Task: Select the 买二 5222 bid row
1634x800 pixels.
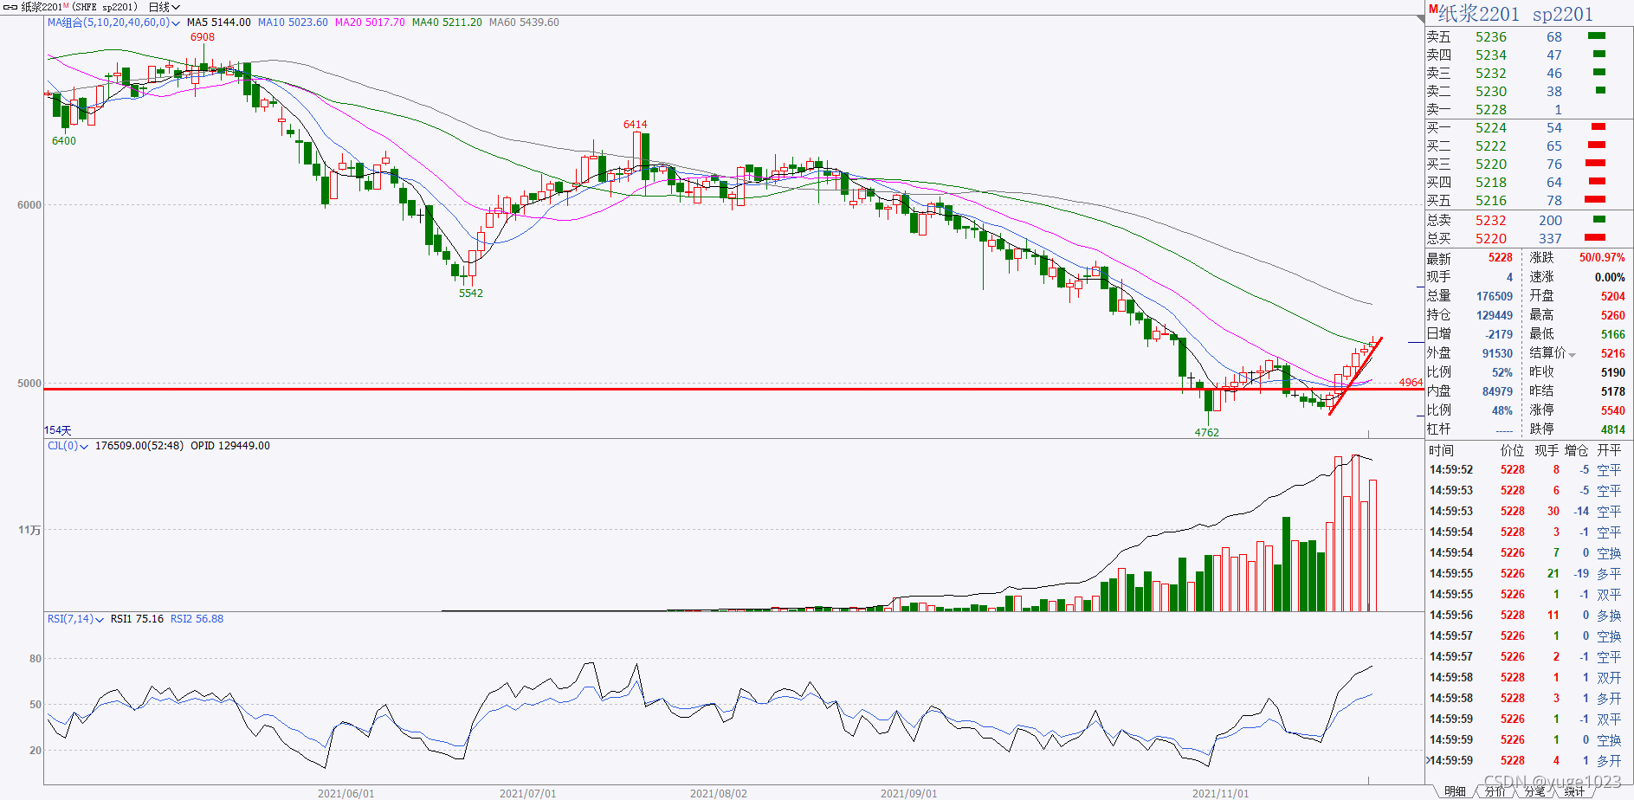Action: click(1528, 146)
